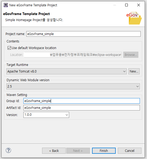Viewport: 147px width, 159px height.
Task: Maximize the New eGovFrame Template Project window
Action: [126, 5]
